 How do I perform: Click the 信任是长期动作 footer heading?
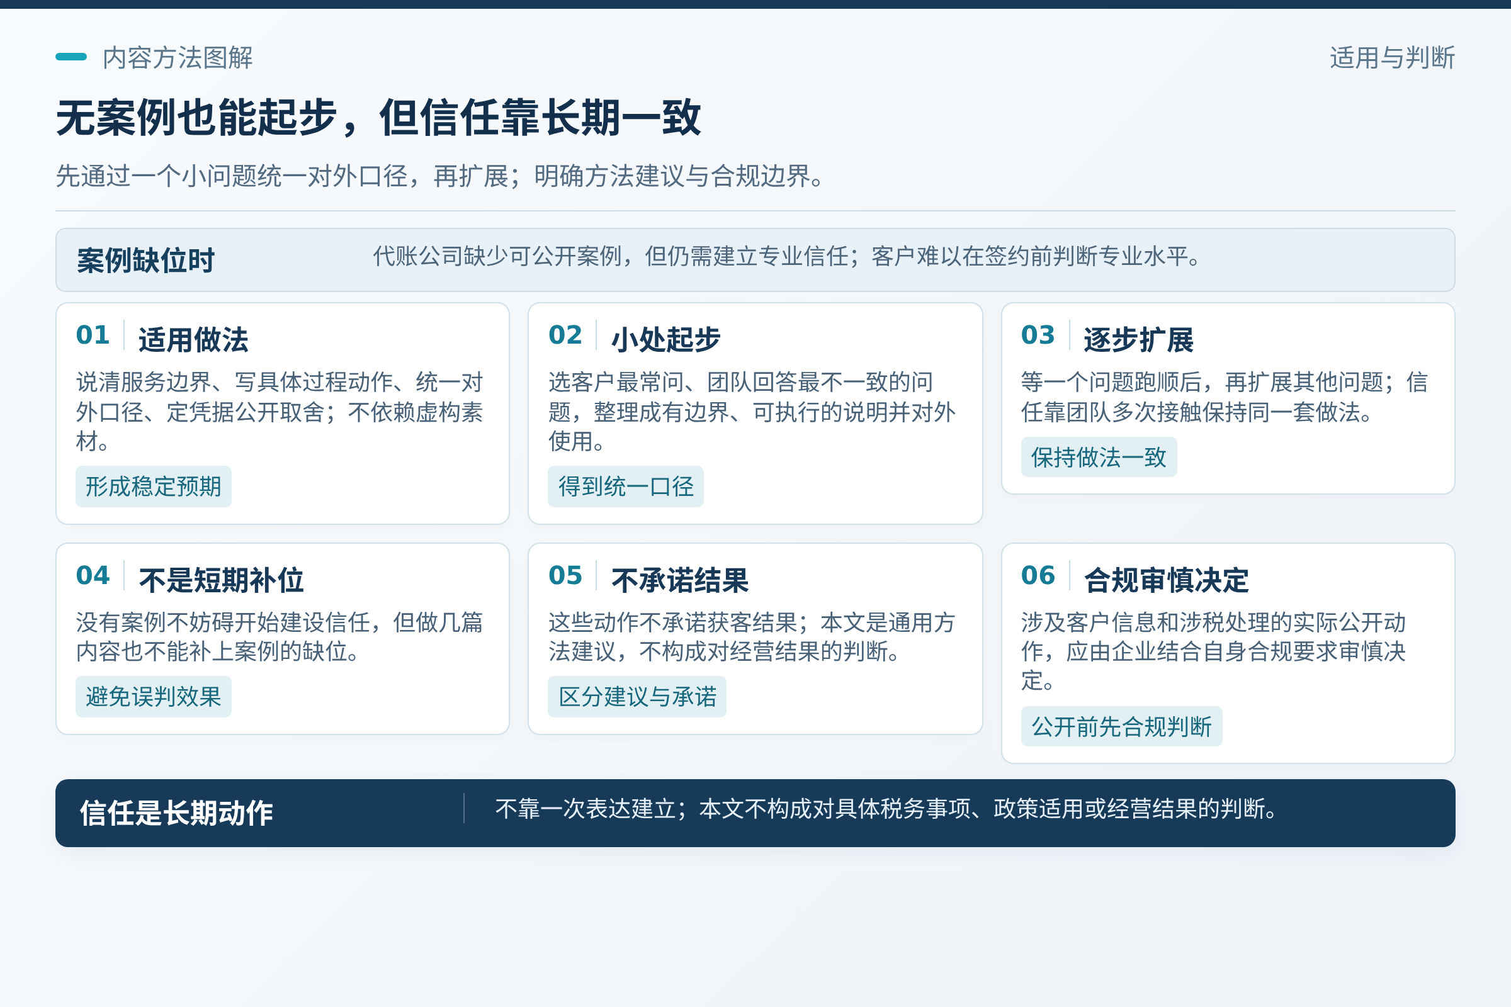coord(177,813)
